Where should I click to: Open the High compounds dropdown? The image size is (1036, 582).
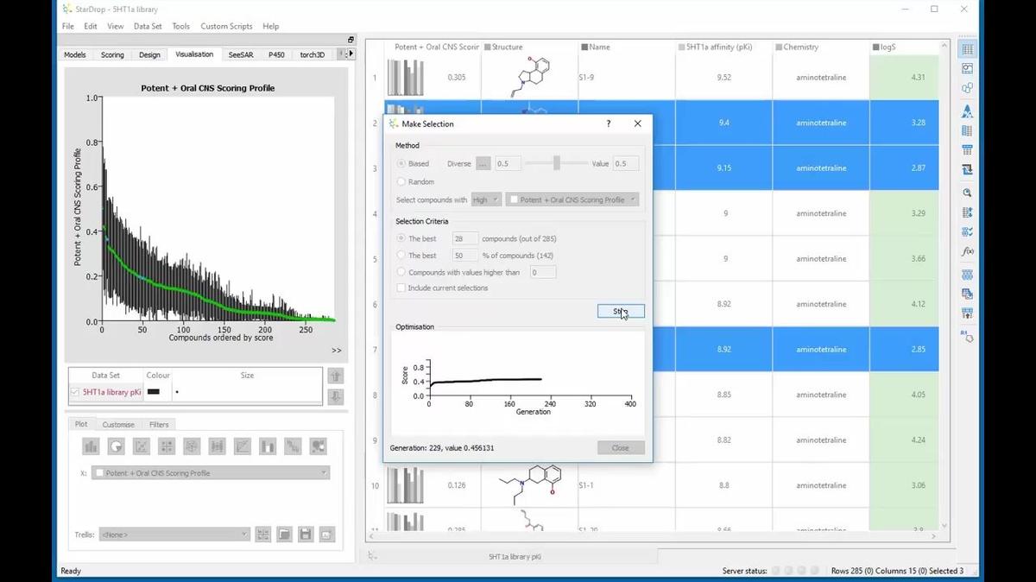pos(485,199)
